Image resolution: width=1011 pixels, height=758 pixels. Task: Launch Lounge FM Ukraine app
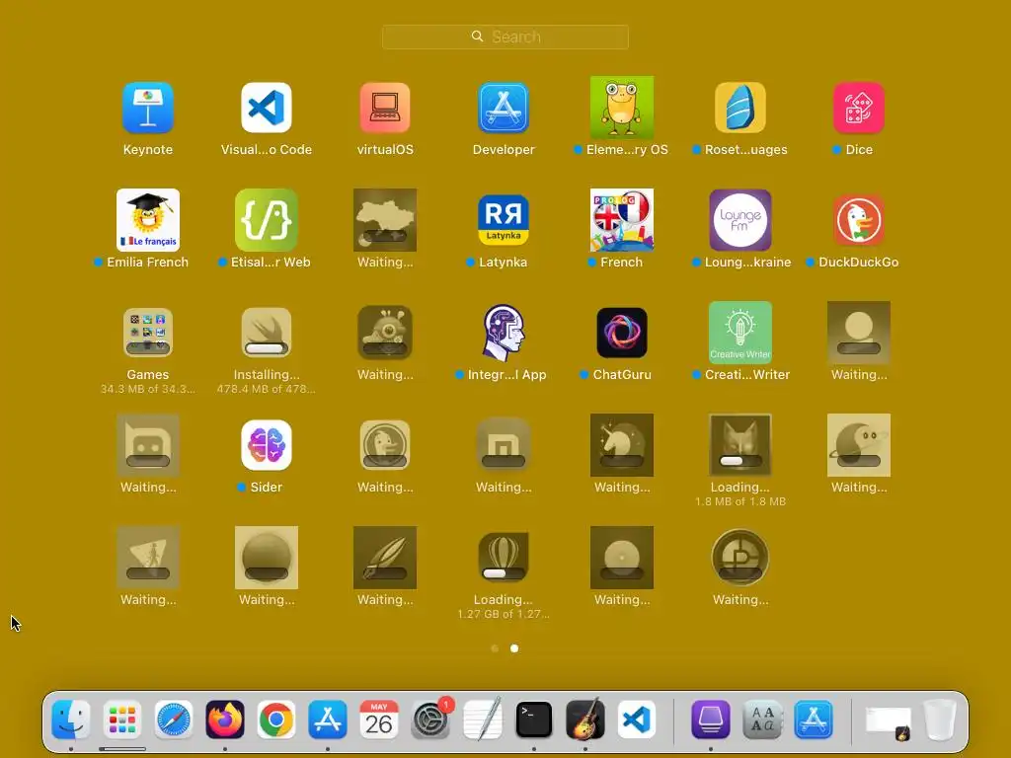coord(740,220)
